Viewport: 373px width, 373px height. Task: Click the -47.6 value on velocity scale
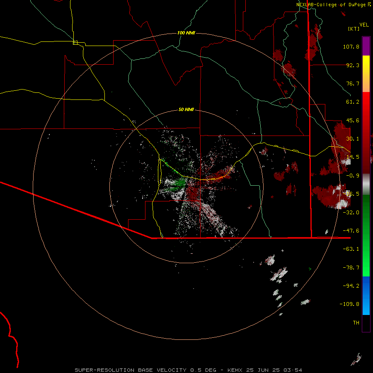coord(351,231)
